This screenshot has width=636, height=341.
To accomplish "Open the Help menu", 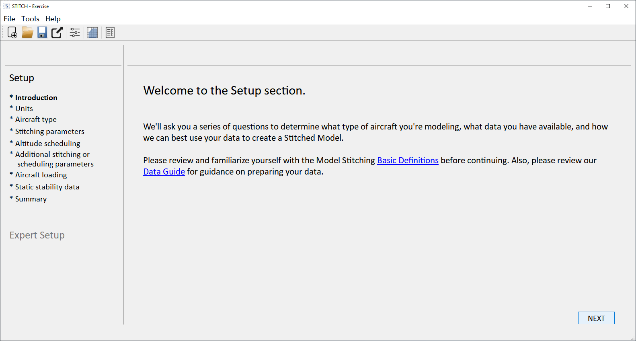I will 53,19.
